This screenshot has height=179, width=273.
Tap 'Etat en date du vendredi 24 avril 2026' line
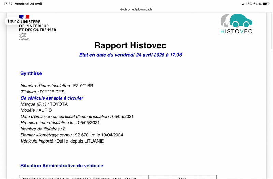coord(130,55)
